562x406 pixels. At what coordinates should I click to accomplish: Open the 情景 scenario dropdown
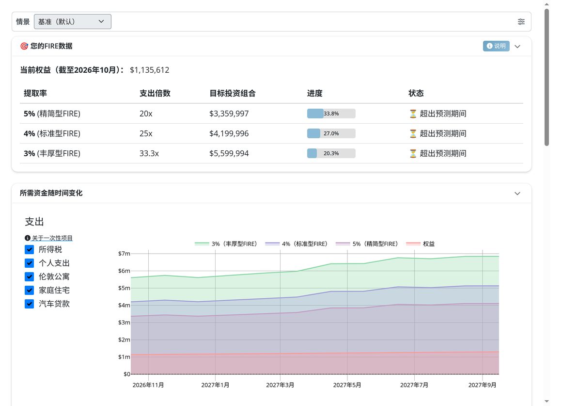[72, 21]
